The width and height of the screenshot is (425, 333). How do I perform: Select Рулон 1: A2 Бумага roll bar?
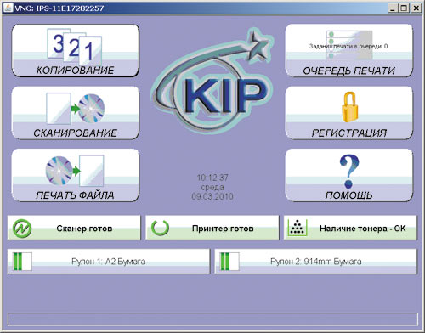pyautogui.click(x=109, y=262)
